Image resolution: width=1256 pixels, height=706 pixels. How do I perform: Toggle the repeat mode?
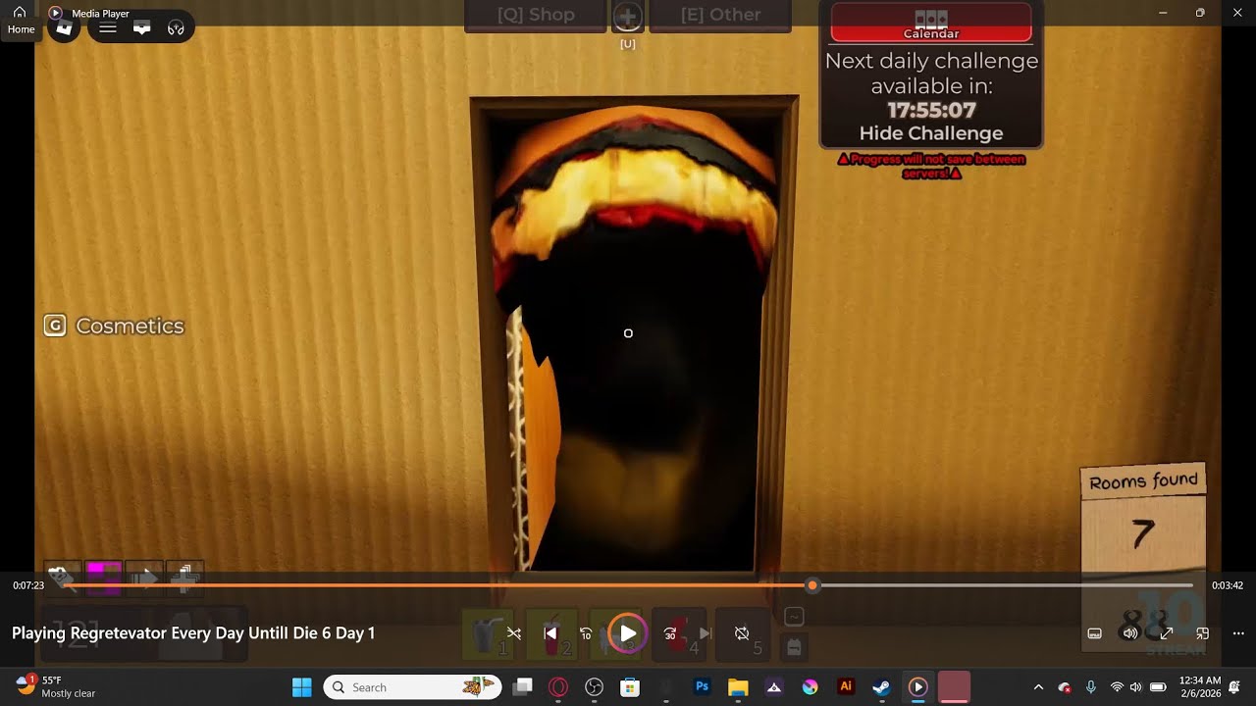(x=742, y=633)
